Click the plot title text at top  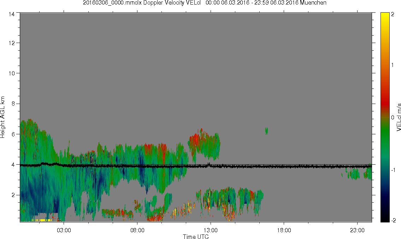tap(205, 3)
